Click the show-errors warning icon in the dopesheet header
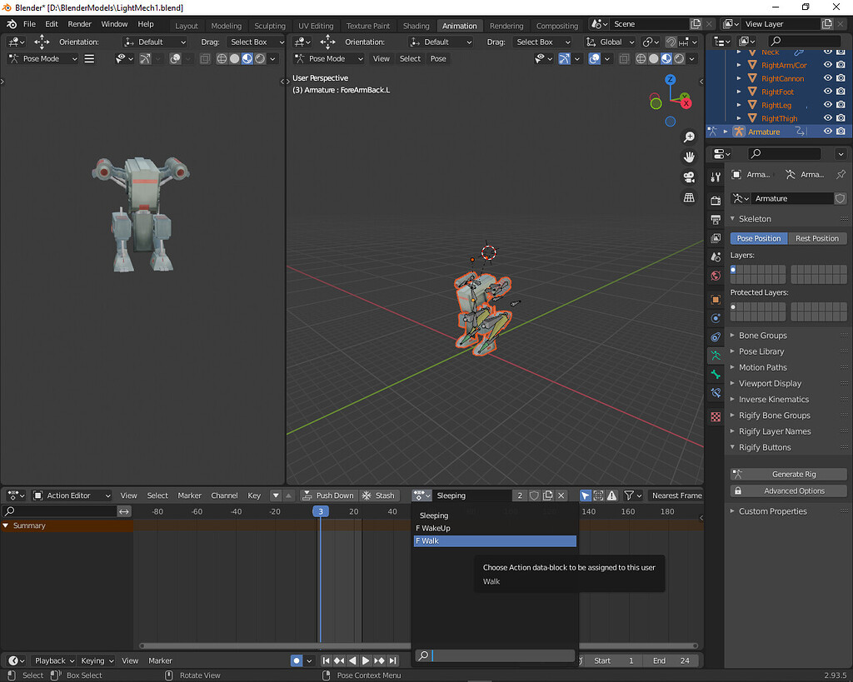853x682 pixels. (612, 495)
